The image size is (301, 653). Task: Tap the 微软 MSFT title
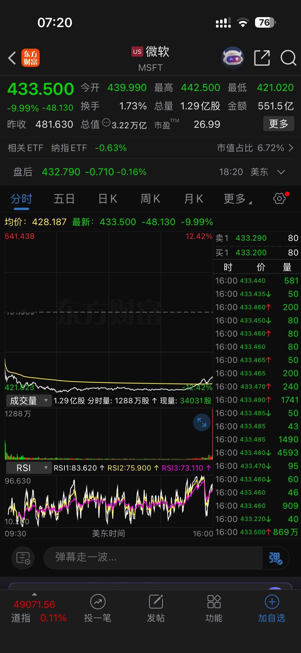[x=151, y=59]
